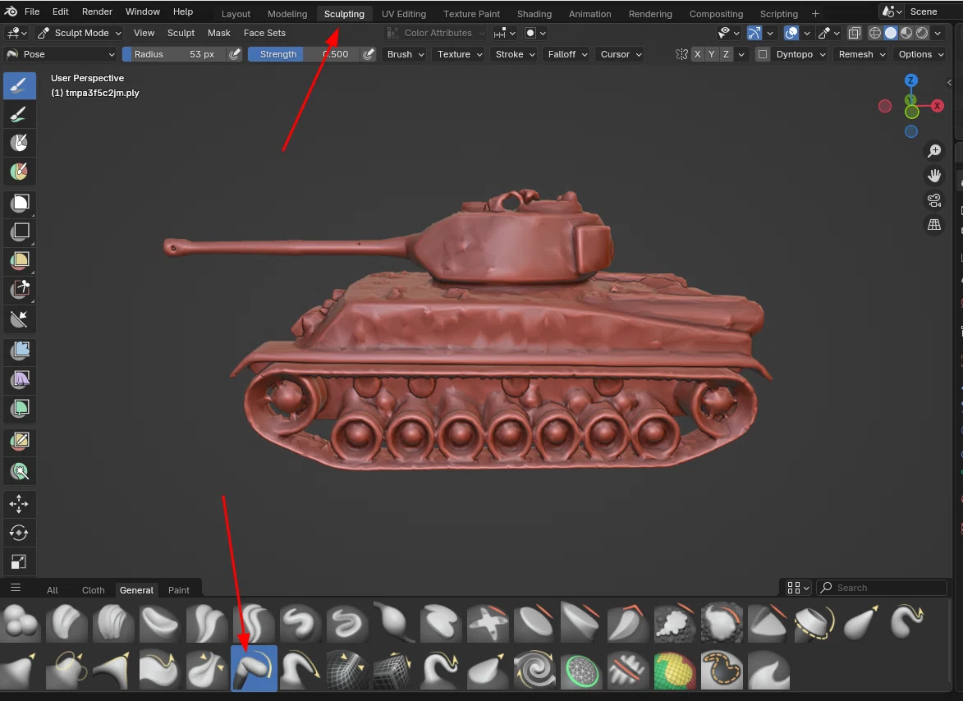Viewport: 963px width, 701px height.
Task: Expand the Cursor settings dropdown
Action: click(621, 54)
